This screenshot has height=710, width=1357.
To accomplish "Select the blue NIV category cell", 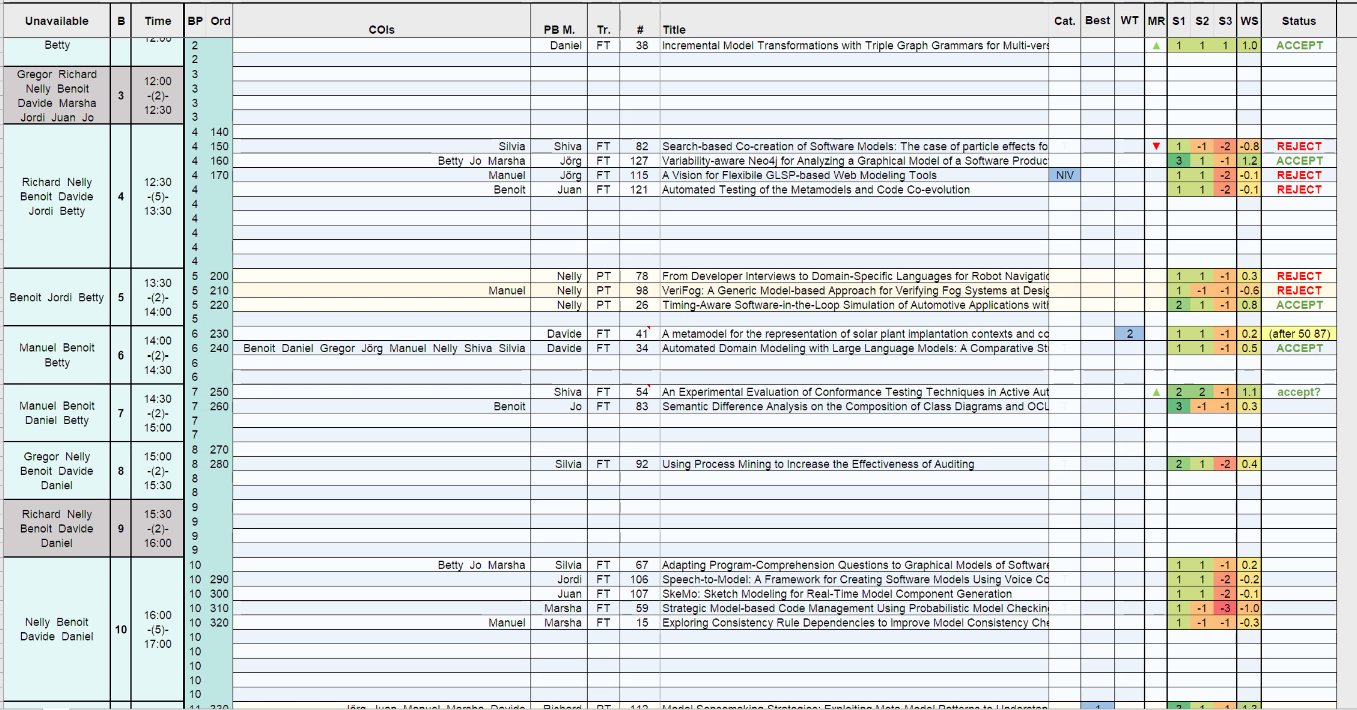I will pos(1065,175).
